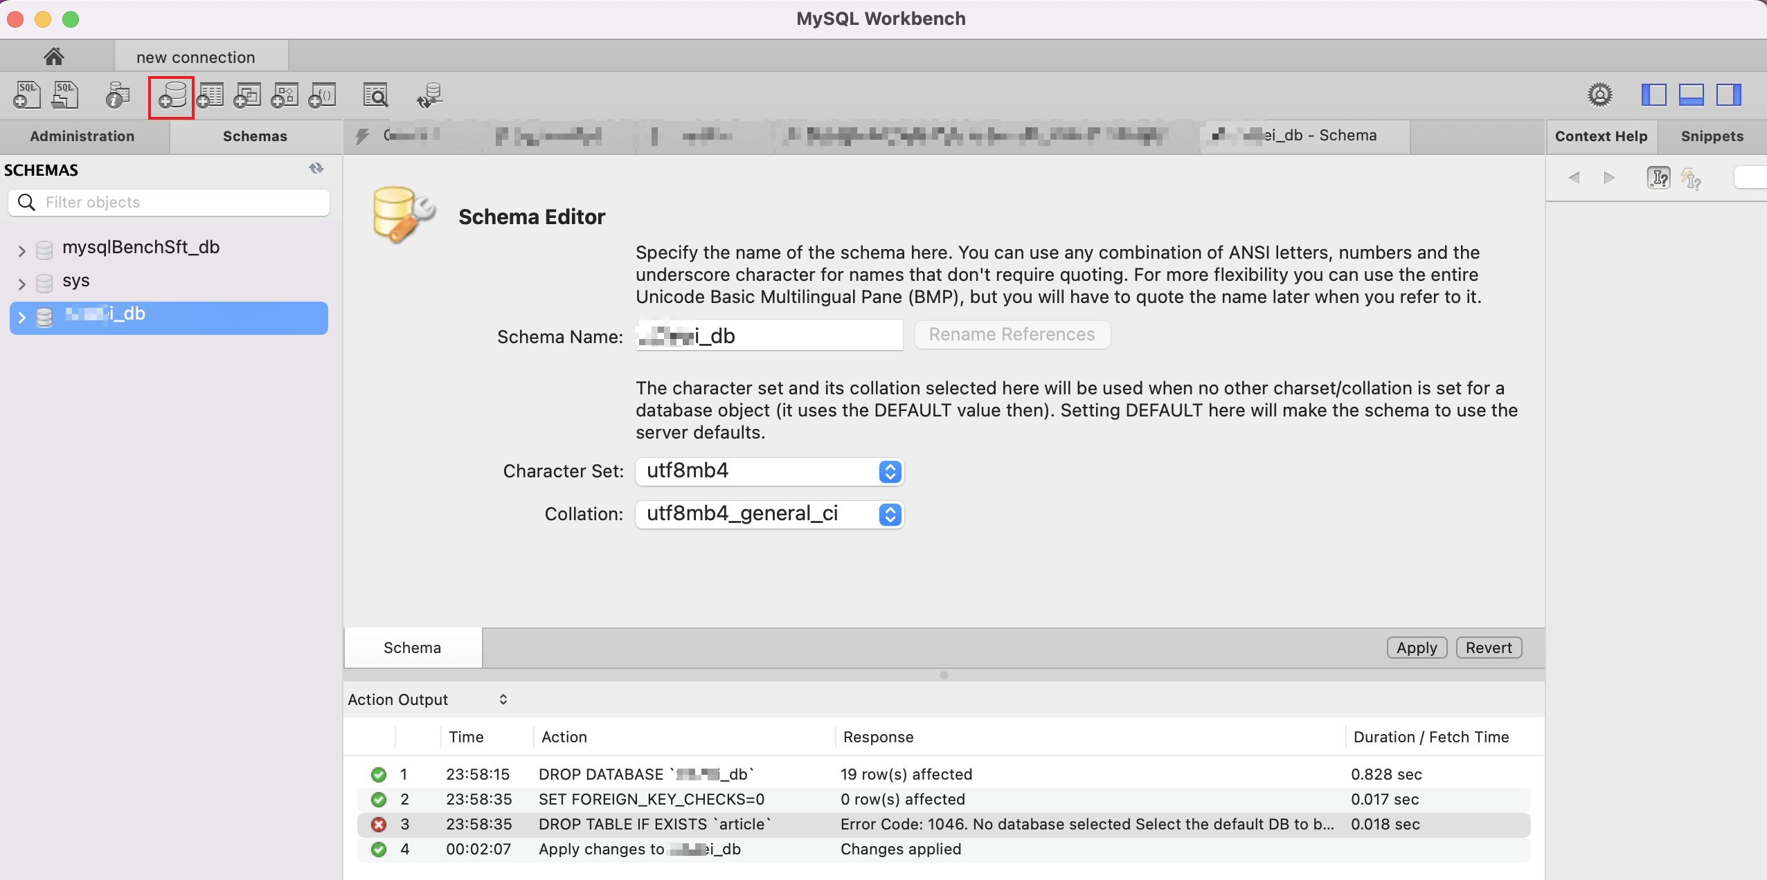The width and height of the screenshot is (1767, 880).
Task: Create a new schema in the connected server
Action: pyautogui.click(x=172, y=95)
